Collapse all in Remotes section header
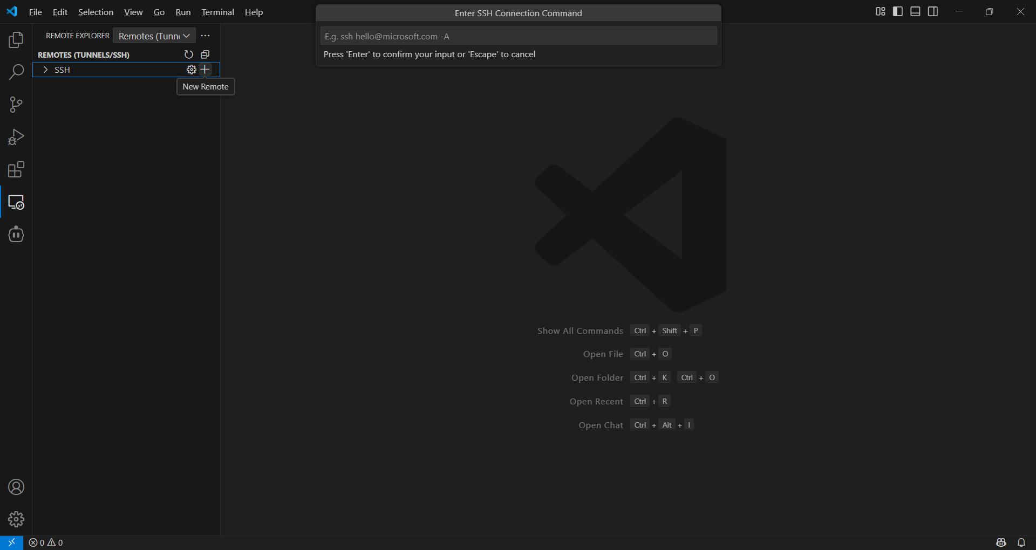 [x=205, y=54]
